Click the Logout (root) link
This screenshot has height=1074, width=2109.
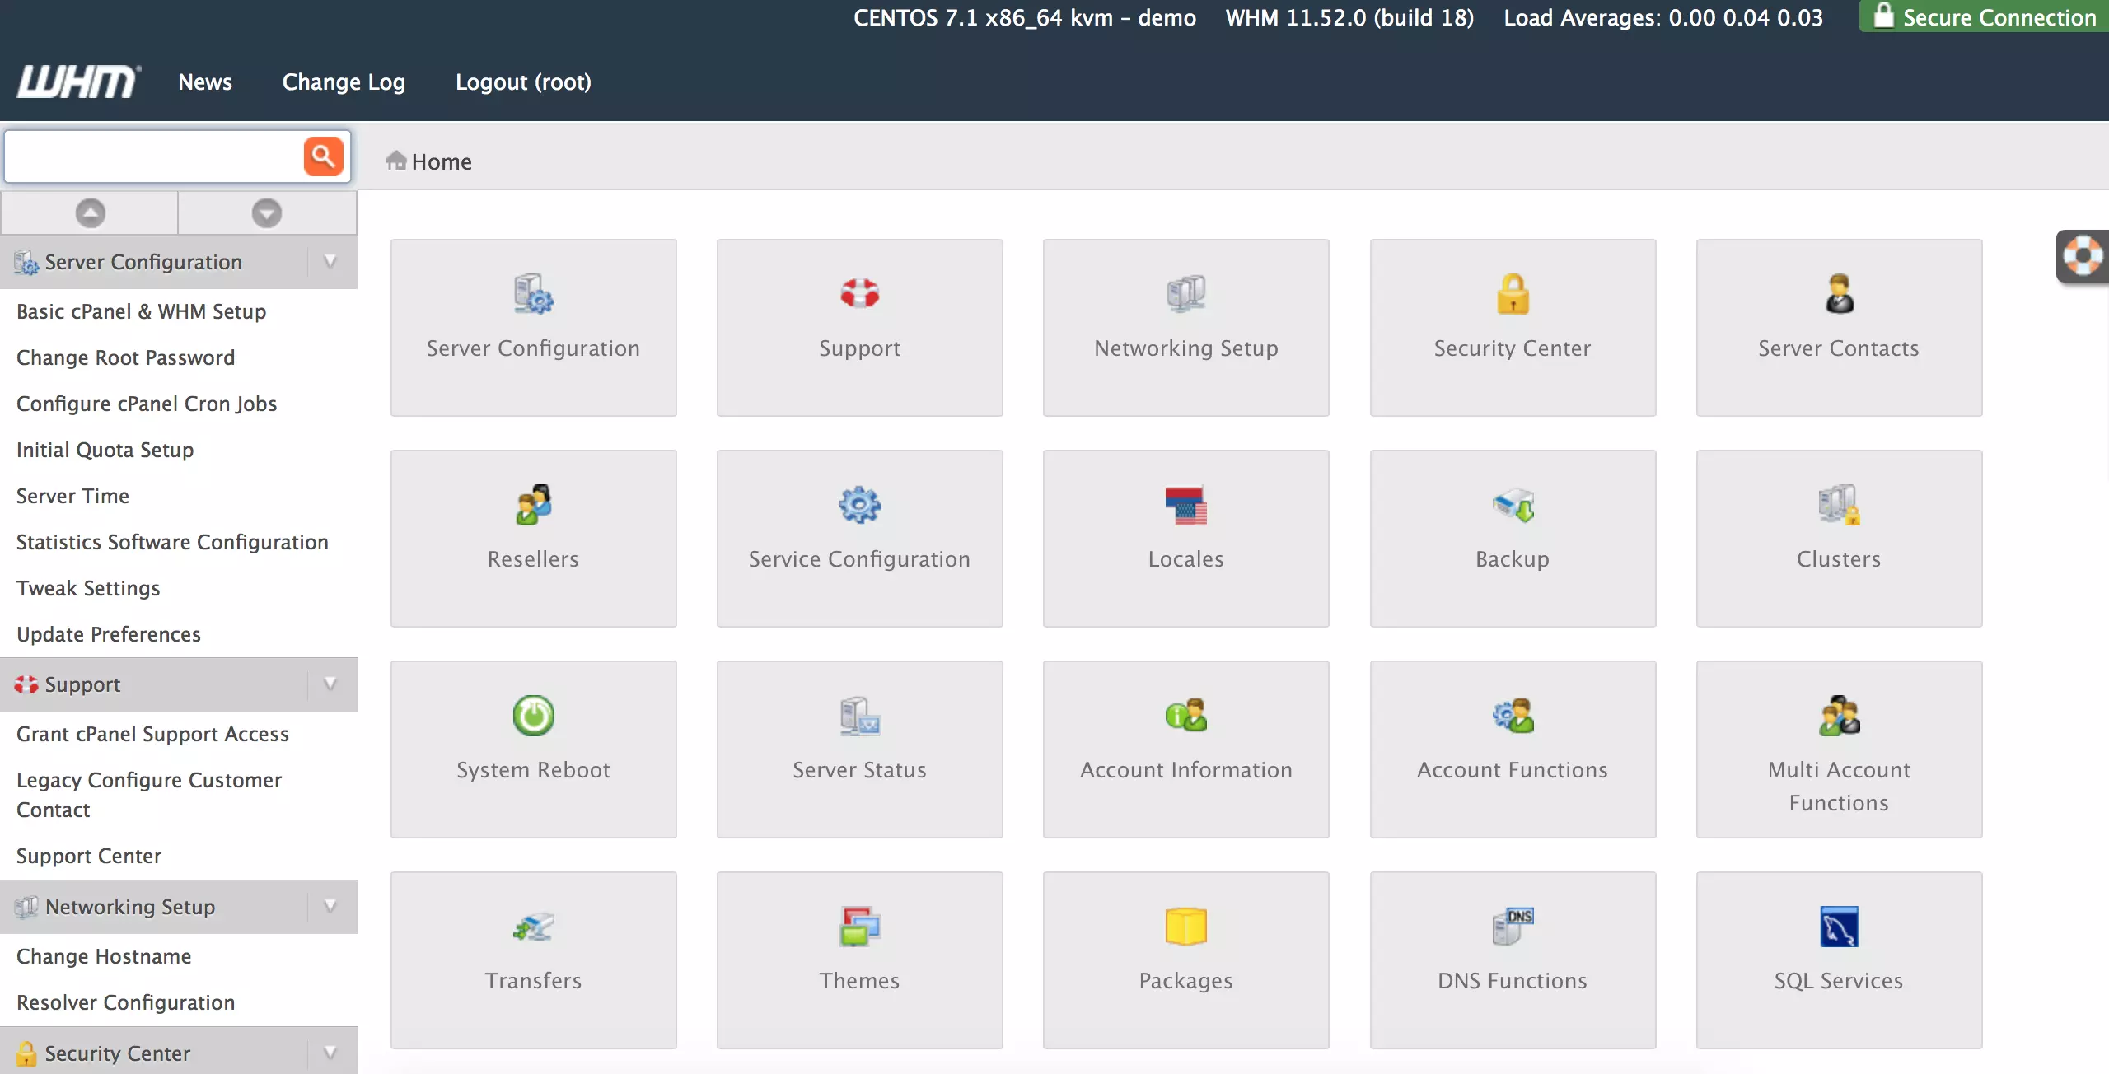523,82
